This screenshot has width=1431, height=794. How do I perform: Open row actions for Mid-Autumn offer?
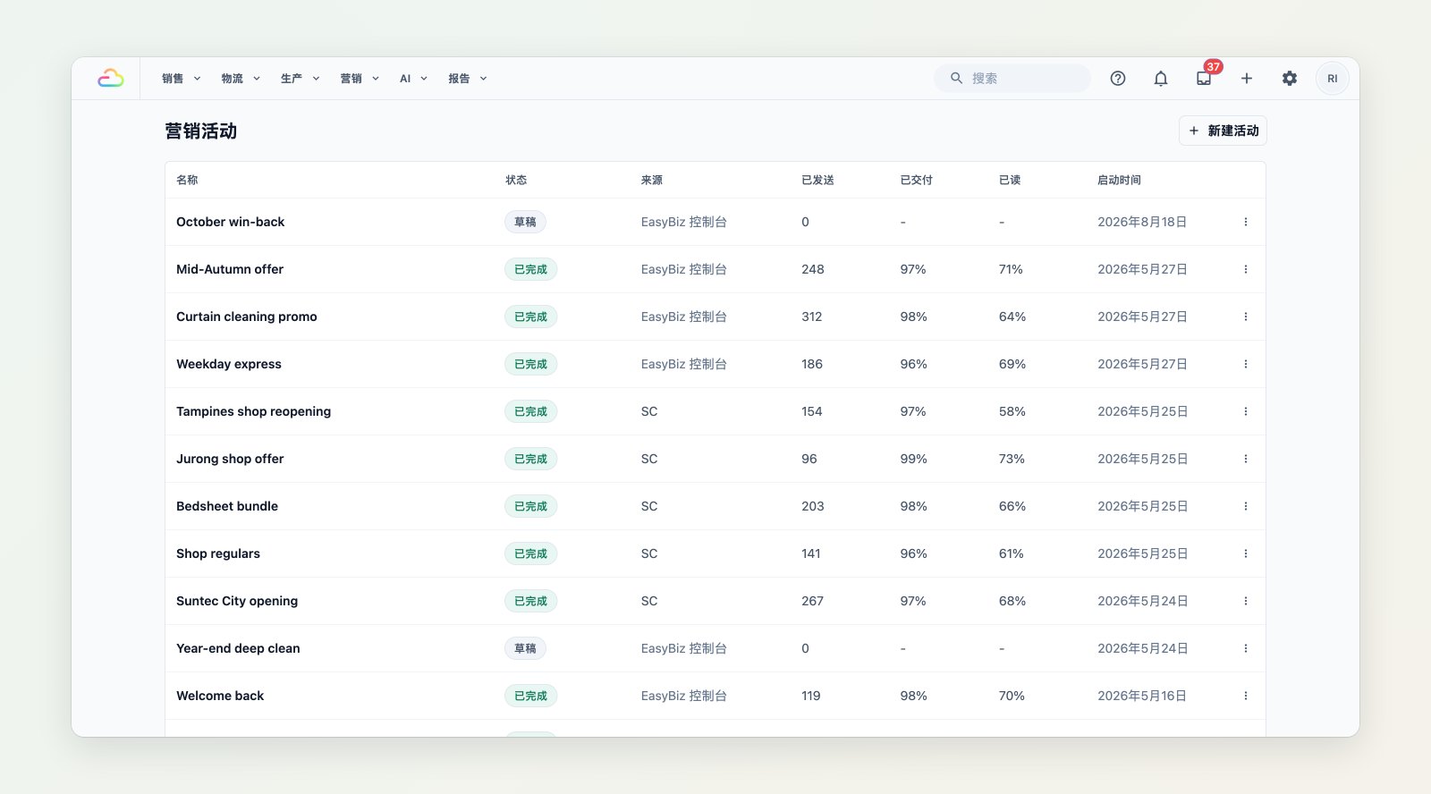(x=1246, y=269)
